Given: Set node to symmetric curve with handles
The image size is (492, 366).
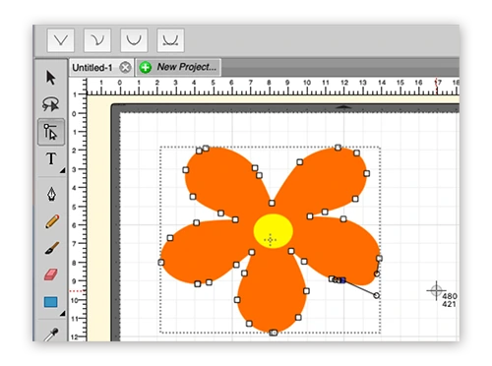Looking at the screenshot, I should tap(170, 40).
